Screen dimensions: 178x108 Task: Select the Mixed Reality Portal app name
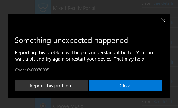point(74,8)
